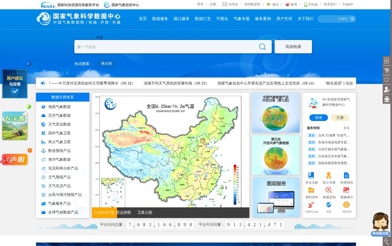Screen dimensions: 392x246
Task: Click the customer service headset sidebar icon
Action: [x=386, y=99]
